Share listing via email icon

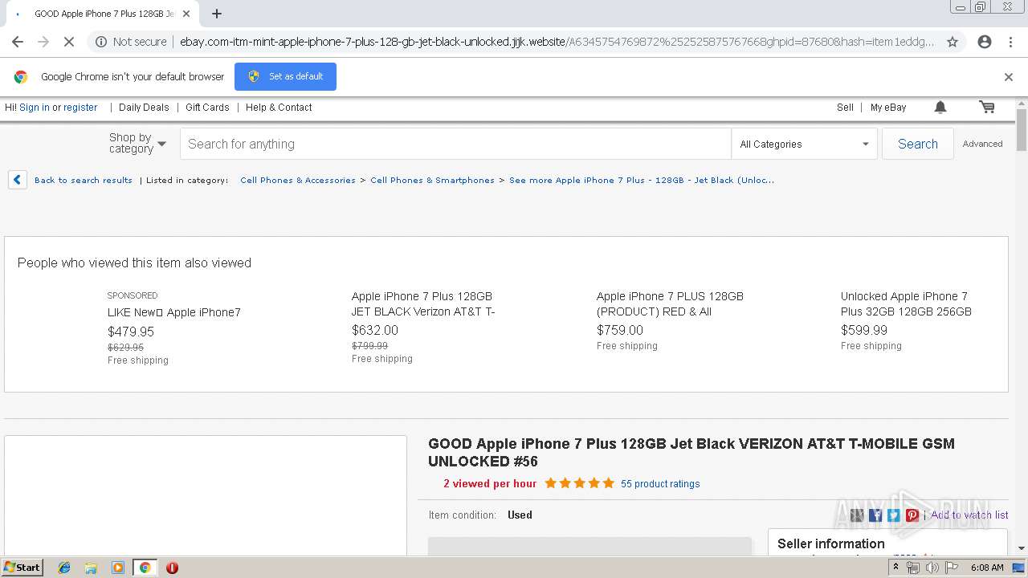click(x=857, y=515)
